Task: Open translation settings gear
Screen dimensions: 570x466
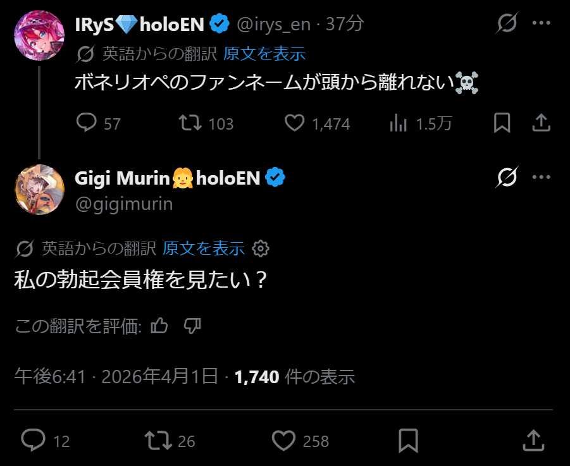Action: tap(261, 248)
